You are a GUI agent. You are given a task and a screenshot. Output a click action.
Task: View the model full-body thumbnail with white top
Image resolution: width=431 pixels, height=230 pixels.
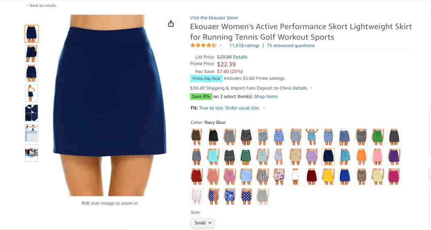pyautogui.click(x=32, y=93)
